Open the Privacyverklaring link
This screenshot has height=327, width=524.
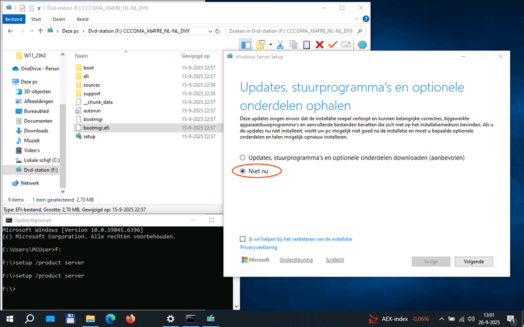click(x=259, y=247)
